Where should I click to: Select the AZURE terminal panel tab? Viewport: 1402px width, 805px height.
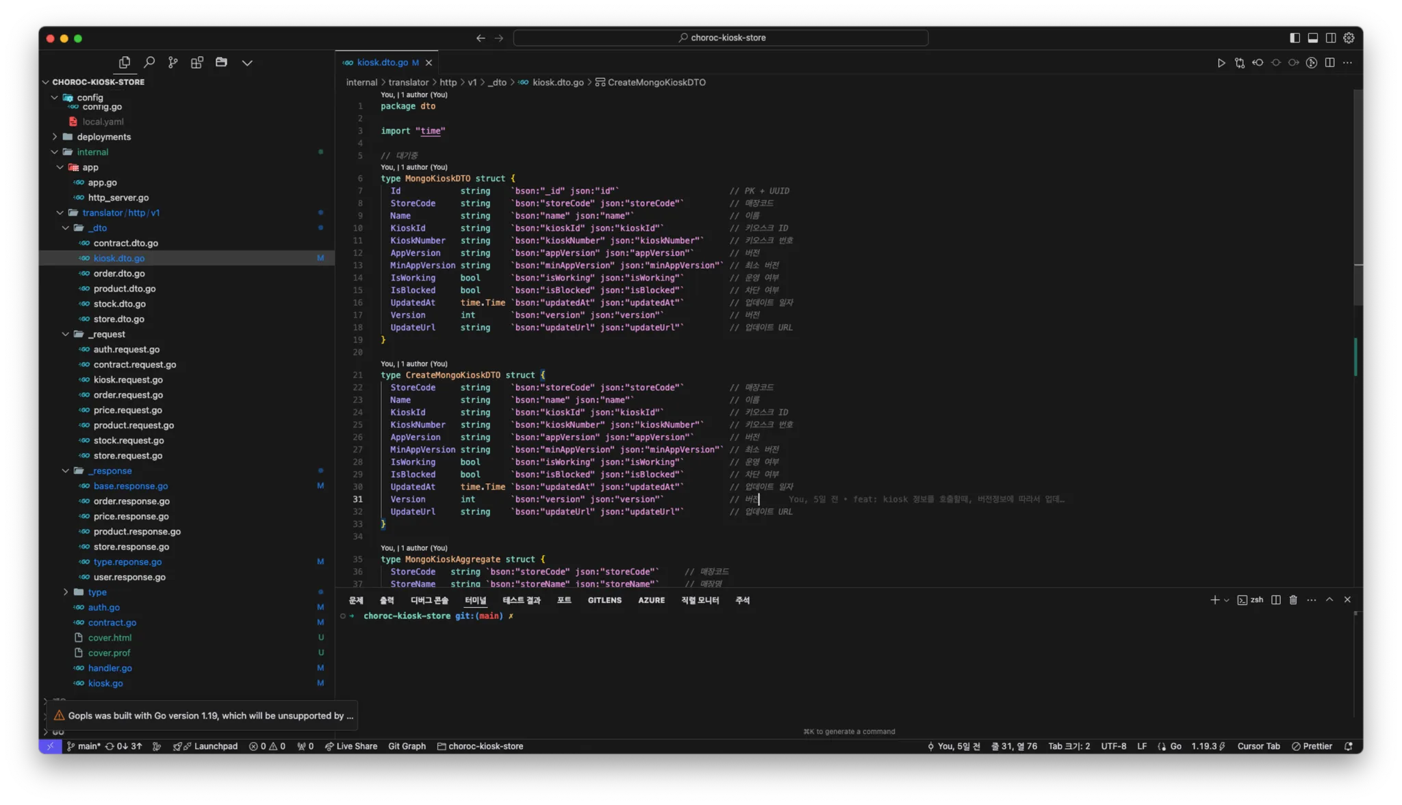coord(651,600)
